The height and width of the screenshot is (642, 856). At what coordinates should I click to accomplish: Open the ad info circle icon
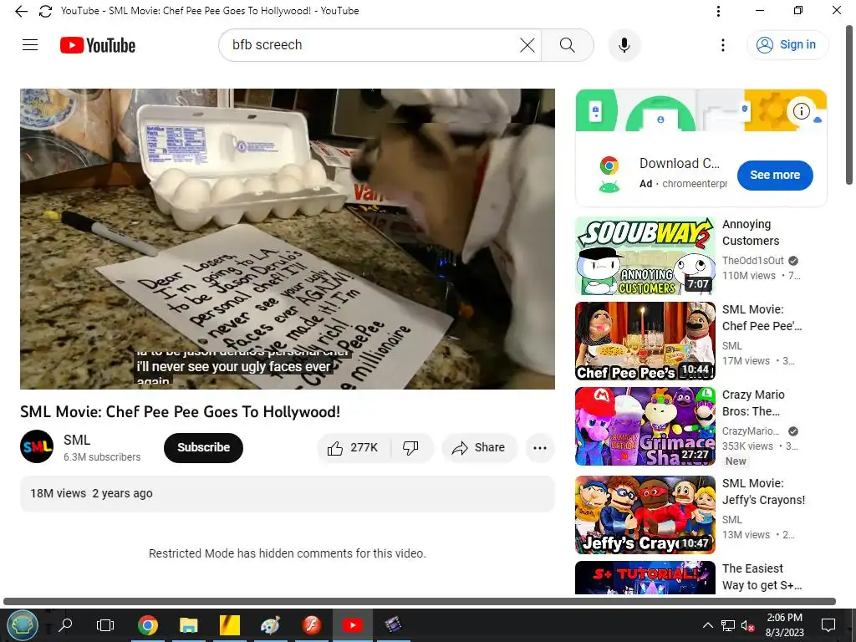pos(801,111)
